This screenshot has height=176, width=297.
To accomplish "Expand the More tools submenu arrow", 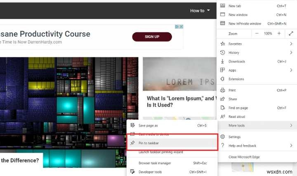I will coord(291,125).
